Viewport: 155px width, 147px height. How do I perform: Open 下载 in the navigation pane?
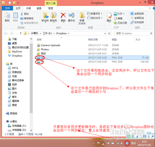12,39
